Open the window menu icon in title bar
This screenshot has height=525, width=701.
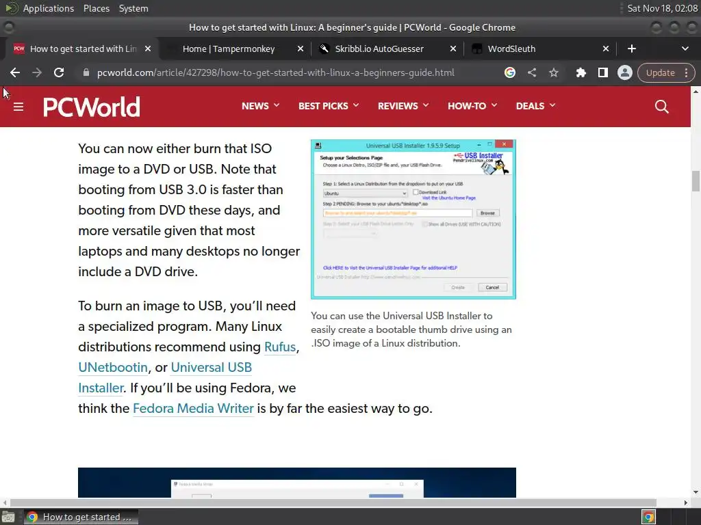click(8, 27)
